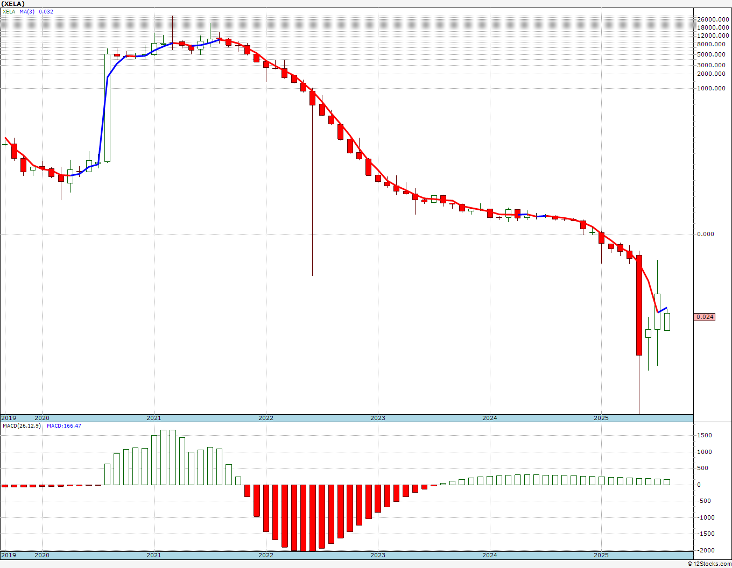The image size is (732, 568).
Task: Select the 12000.000 price axis label
Action: (x=713, y=35)
